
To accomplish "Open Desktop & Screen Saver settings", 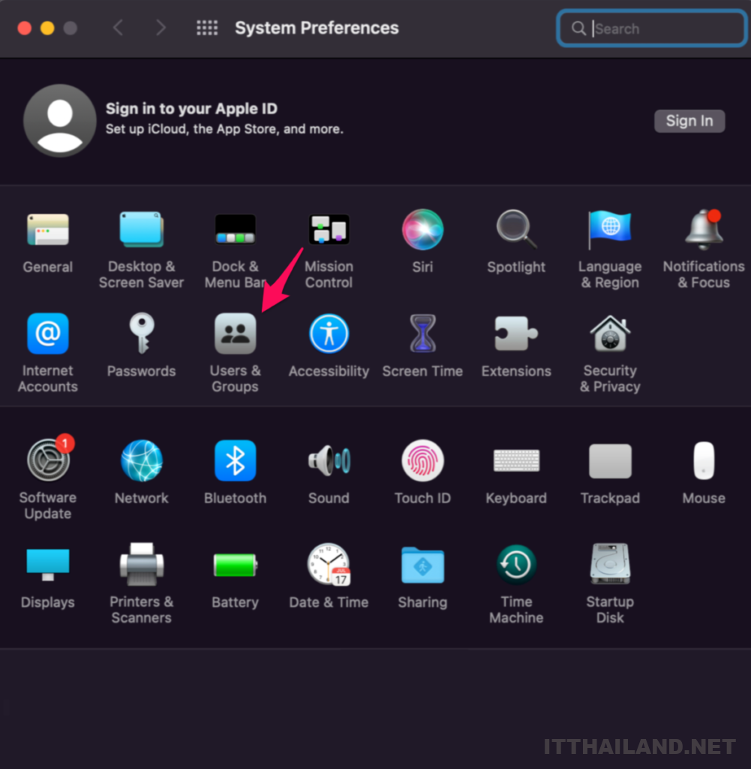I will click(141, 230).
